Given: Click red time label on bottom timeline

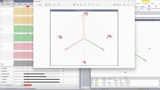Looking at the screenshot, I should (x=28, y=85).
